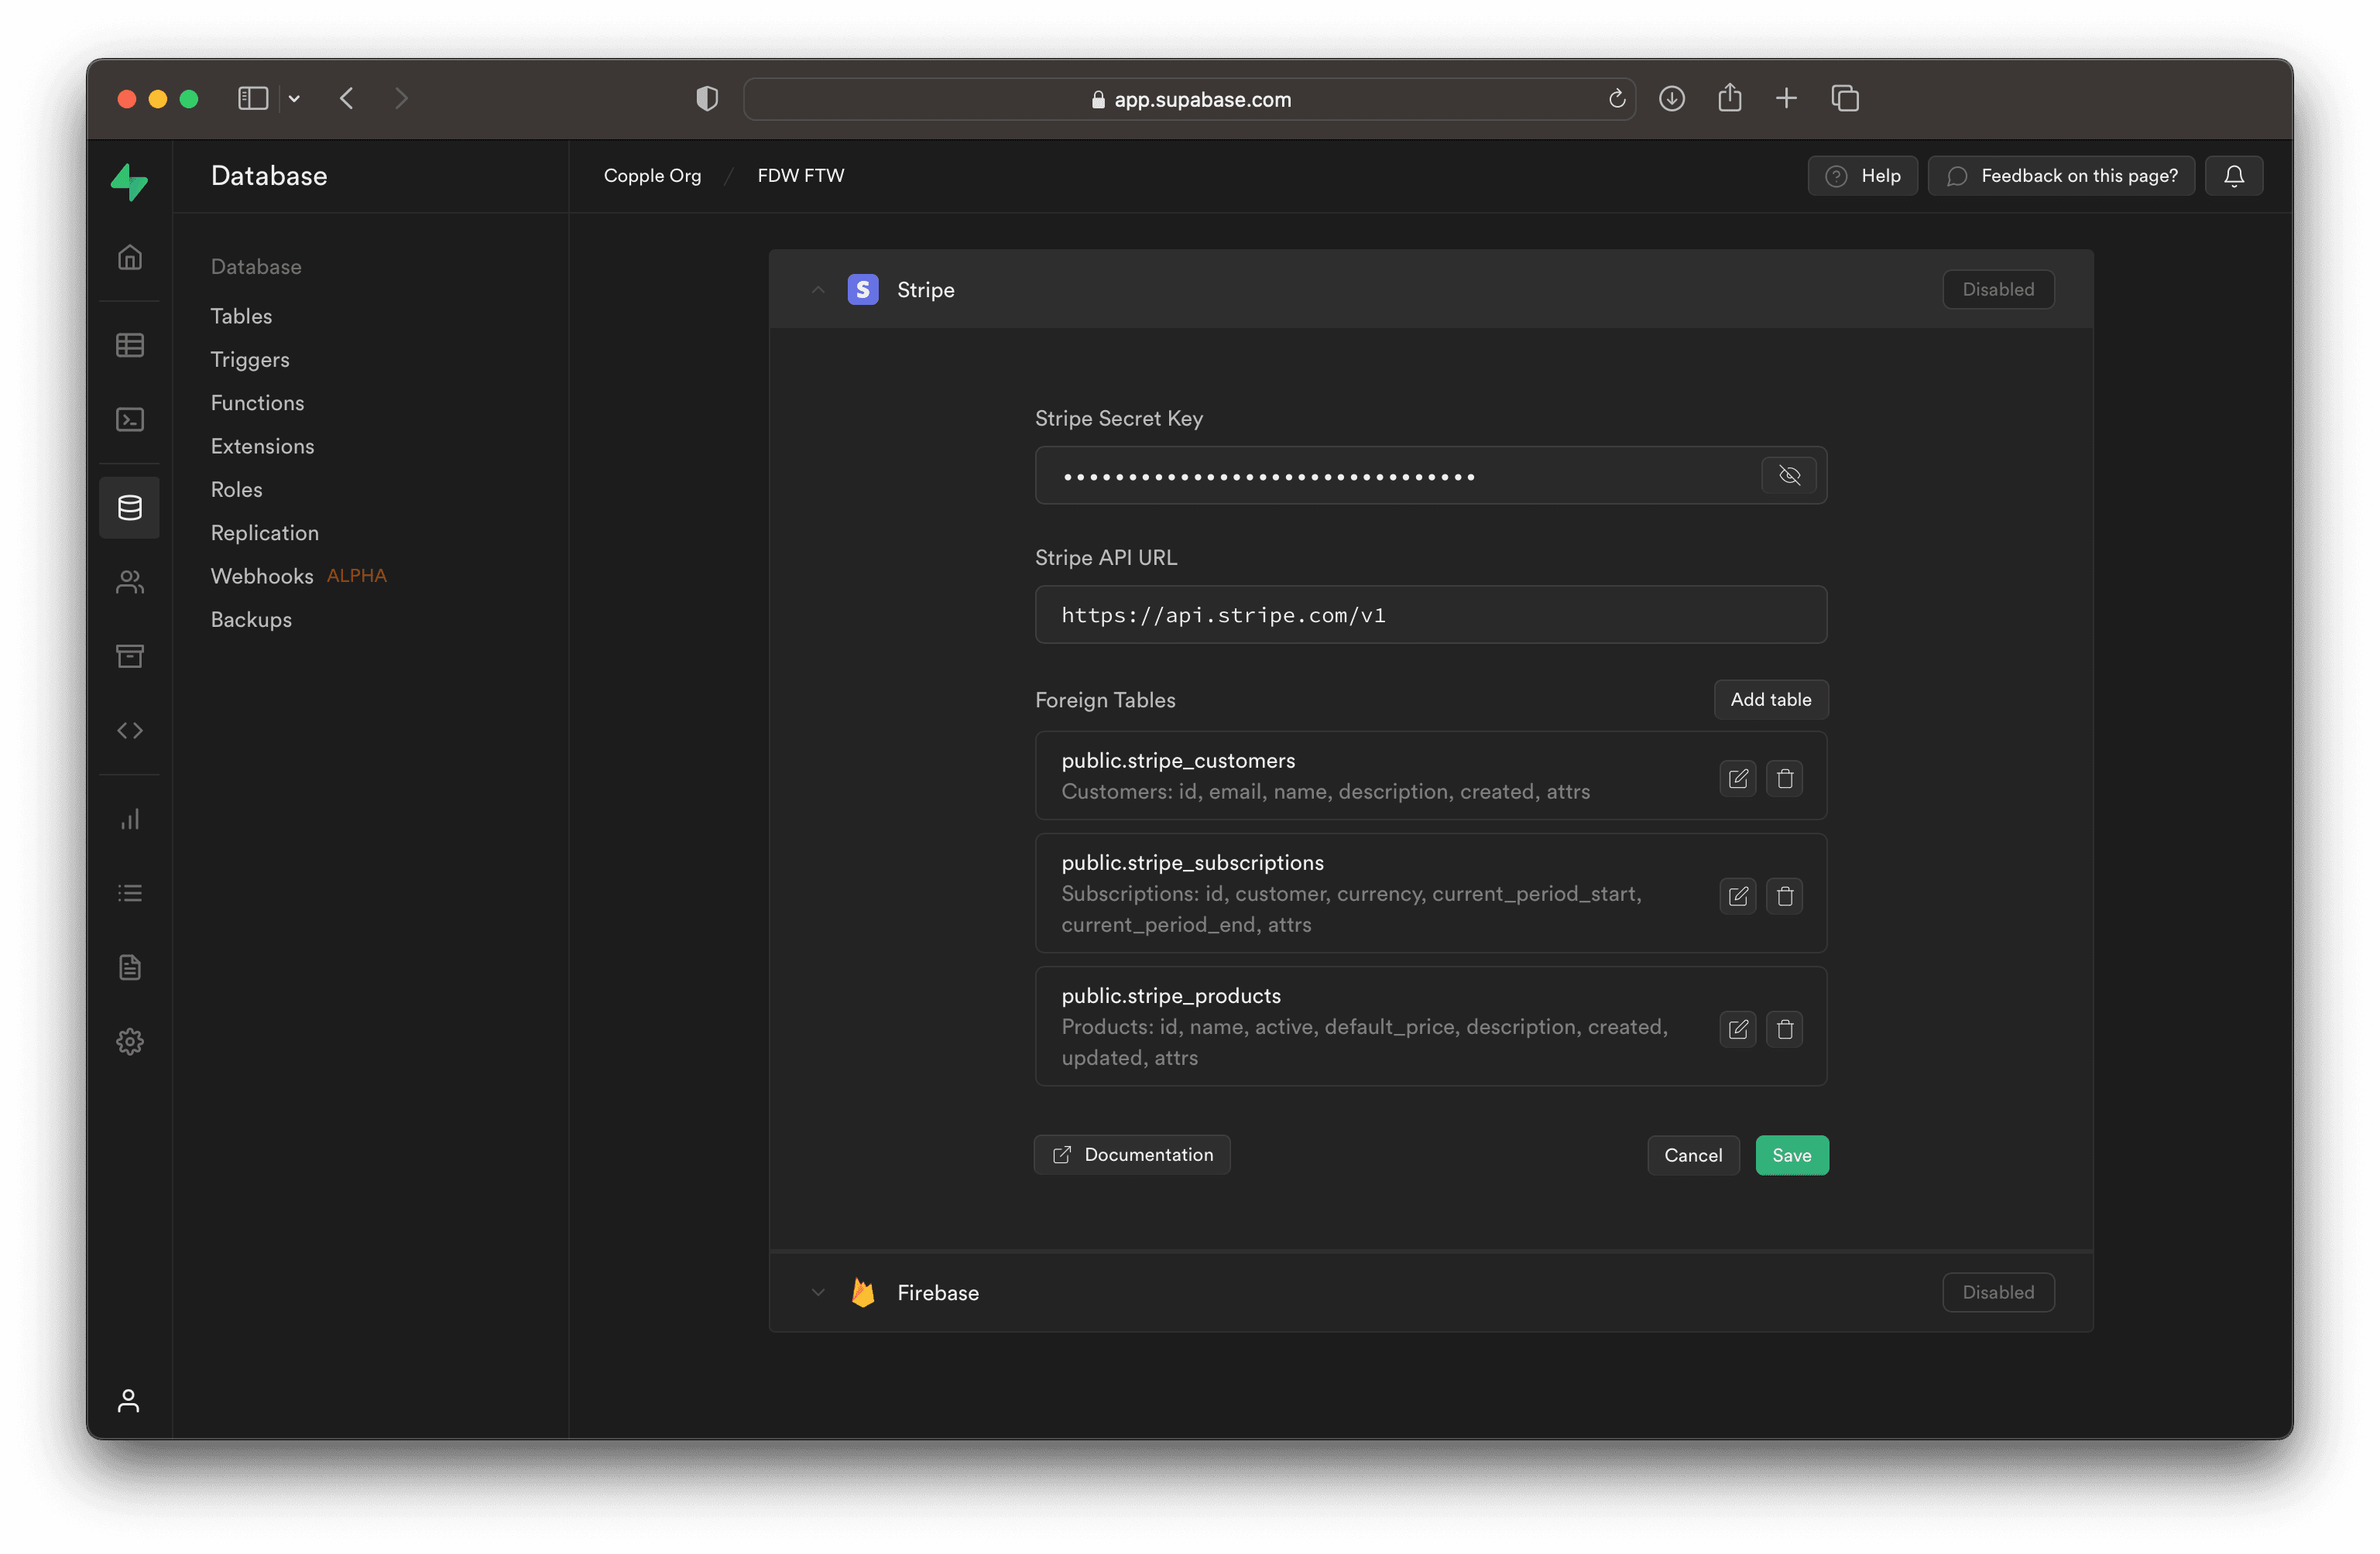Toggle Stripe Secret Key visibility
Image resolution: width=2380 pixels, height=1554 pixels.
tap(1789, 474)
